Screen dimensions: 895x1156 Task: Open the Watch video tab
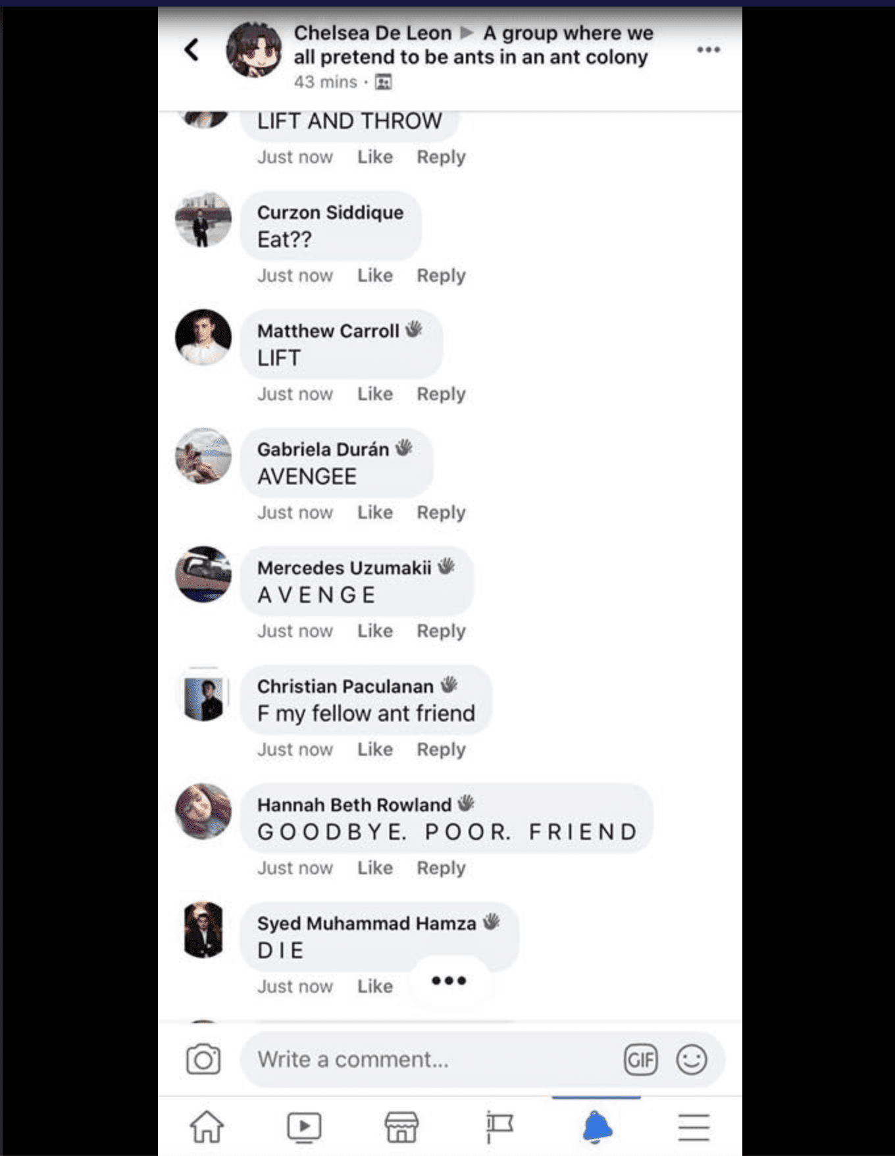(304, 1126)
